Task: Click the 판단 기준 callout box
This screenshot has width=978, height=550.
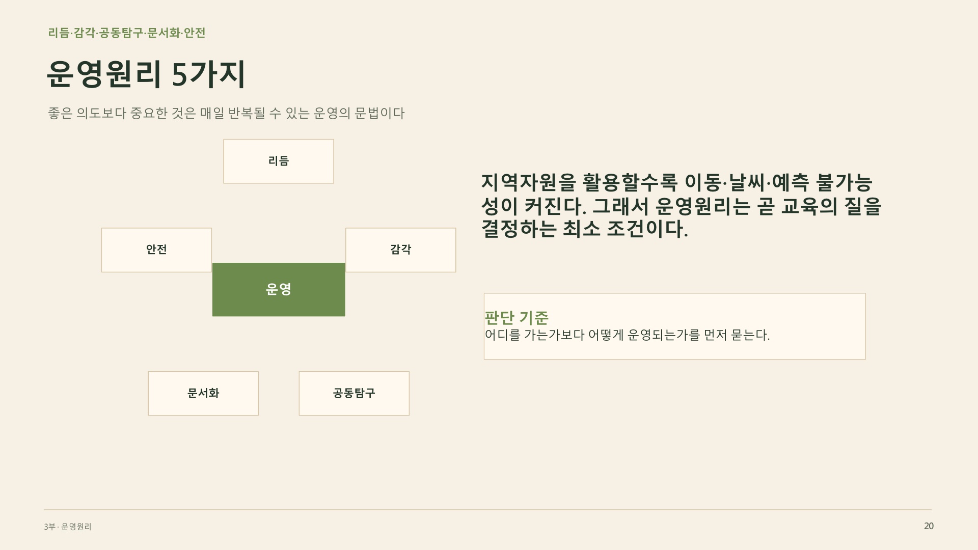Action: click(x=675, y=326)
